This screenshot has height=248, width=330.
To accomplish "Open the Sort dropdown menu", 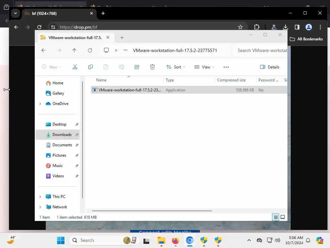I will (176, 67).
